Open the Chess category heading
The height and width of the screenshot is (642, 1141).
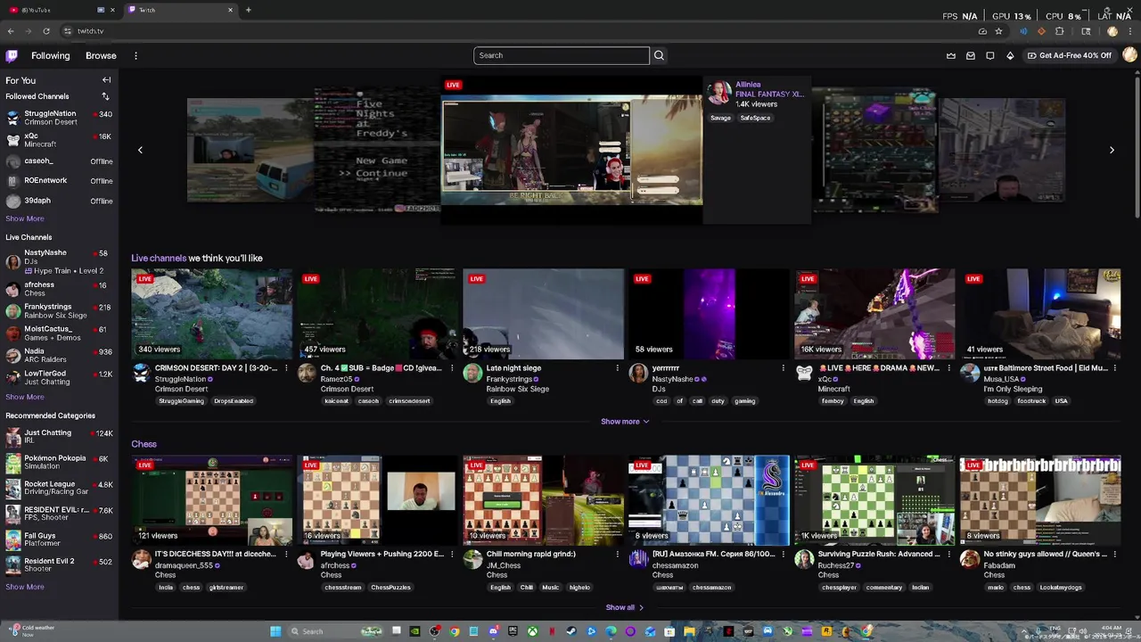click(144, 444)
